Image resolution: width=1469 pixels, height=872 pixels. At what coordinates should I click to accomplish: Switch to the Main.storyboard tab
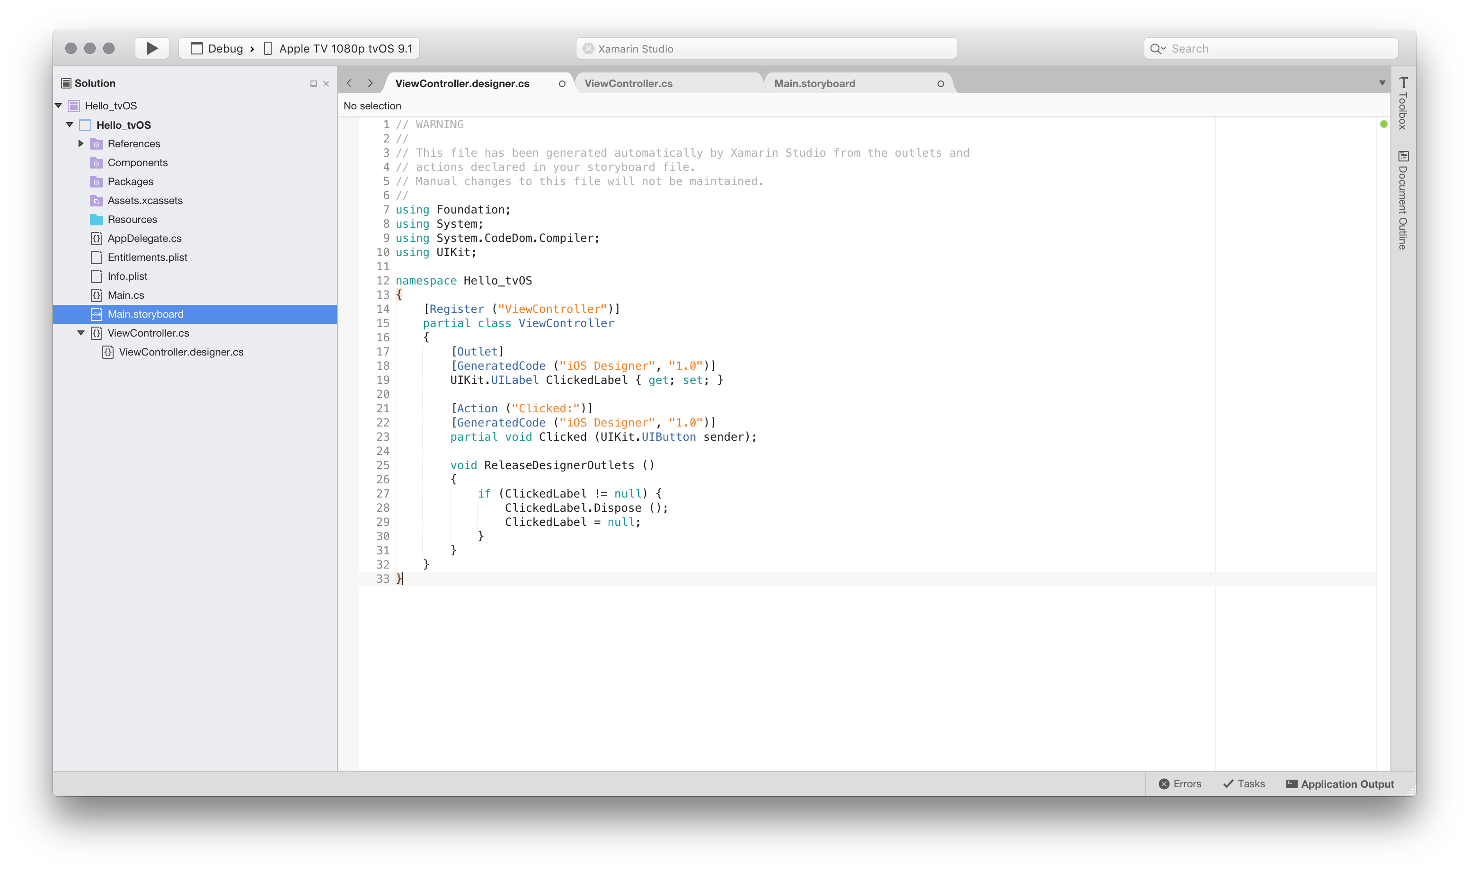click(x=814, y=83)
